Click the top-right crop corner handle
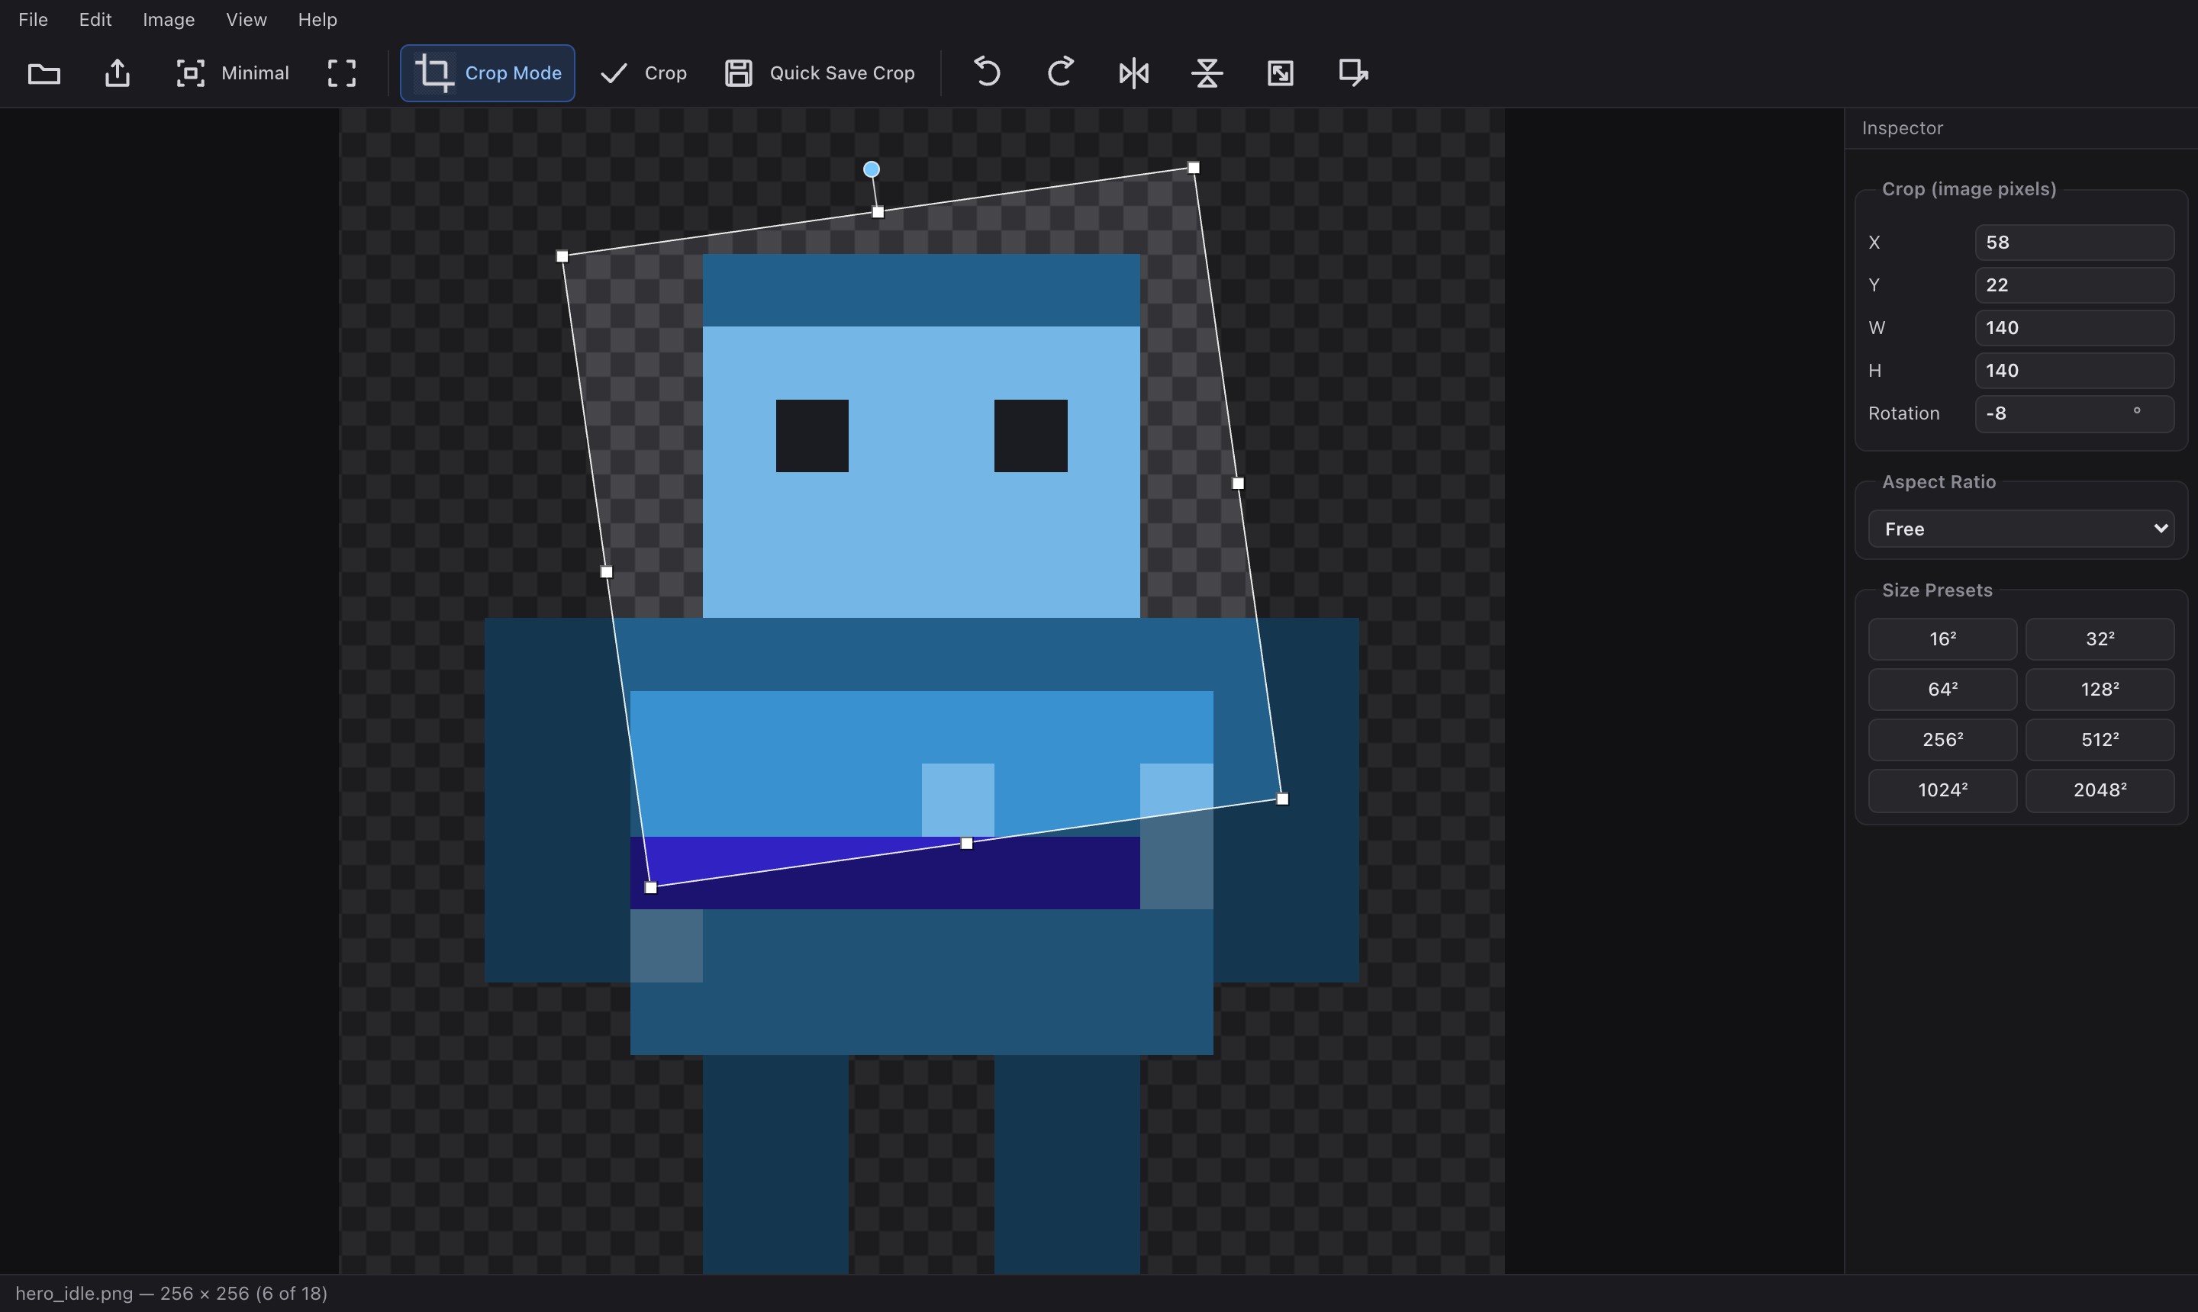 click(x=1193, y=168)
